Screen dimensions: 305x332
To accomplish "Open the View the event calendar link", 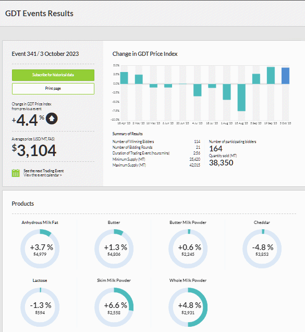I will [43, 175].
